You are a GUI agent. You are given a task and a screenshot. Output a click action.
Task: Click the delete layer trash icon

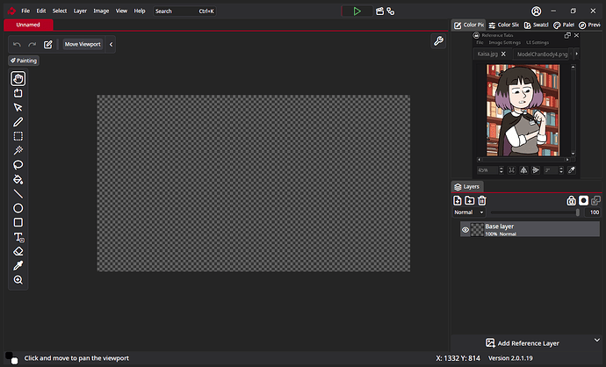point(482,201)
